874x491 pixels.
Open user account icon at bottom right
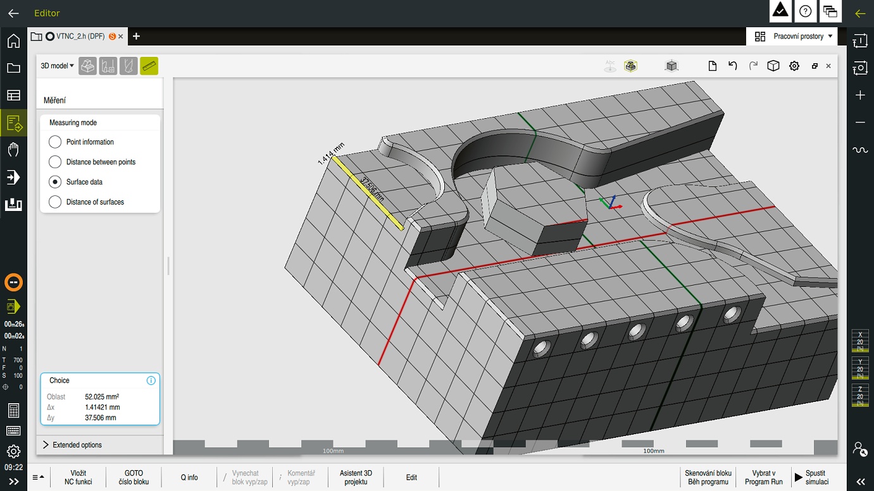coord(860,449)
